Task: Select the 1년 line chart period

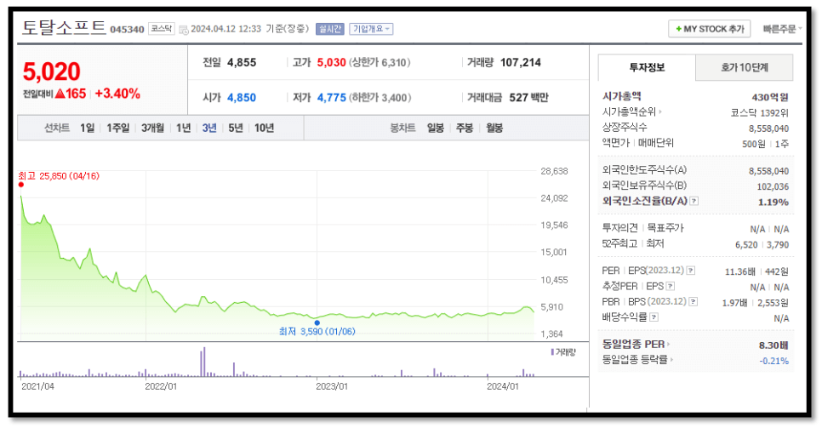Action: coord(183,128)
